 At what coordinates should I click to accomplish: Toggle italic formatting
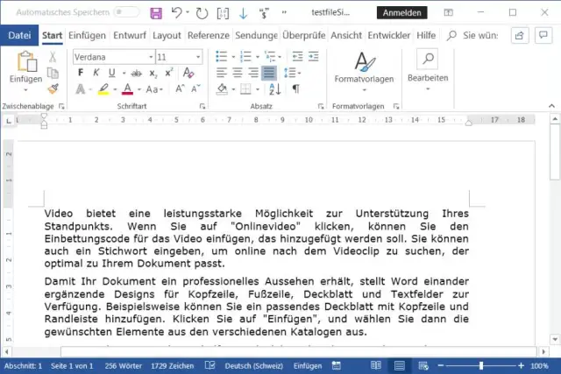click(96, 73)
